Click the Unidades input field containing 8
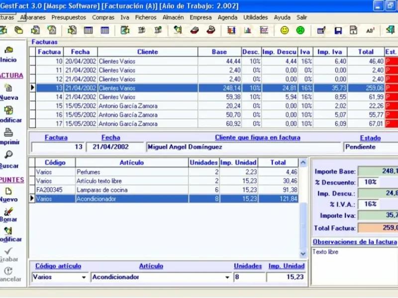Image resolution: width=398 pixels, height=298 pixels. pos(248,277)
